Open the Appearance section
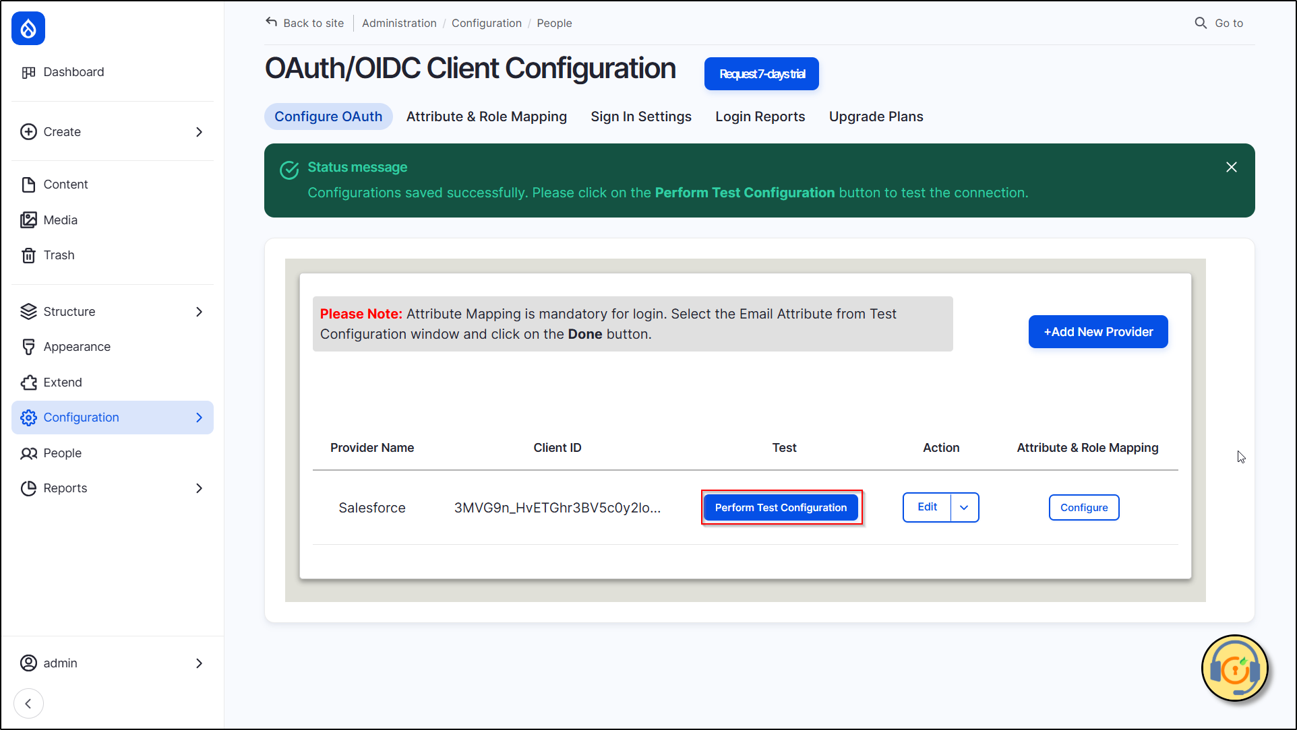The width and height of the screenshot is (1297, 730). pos(77,347)
